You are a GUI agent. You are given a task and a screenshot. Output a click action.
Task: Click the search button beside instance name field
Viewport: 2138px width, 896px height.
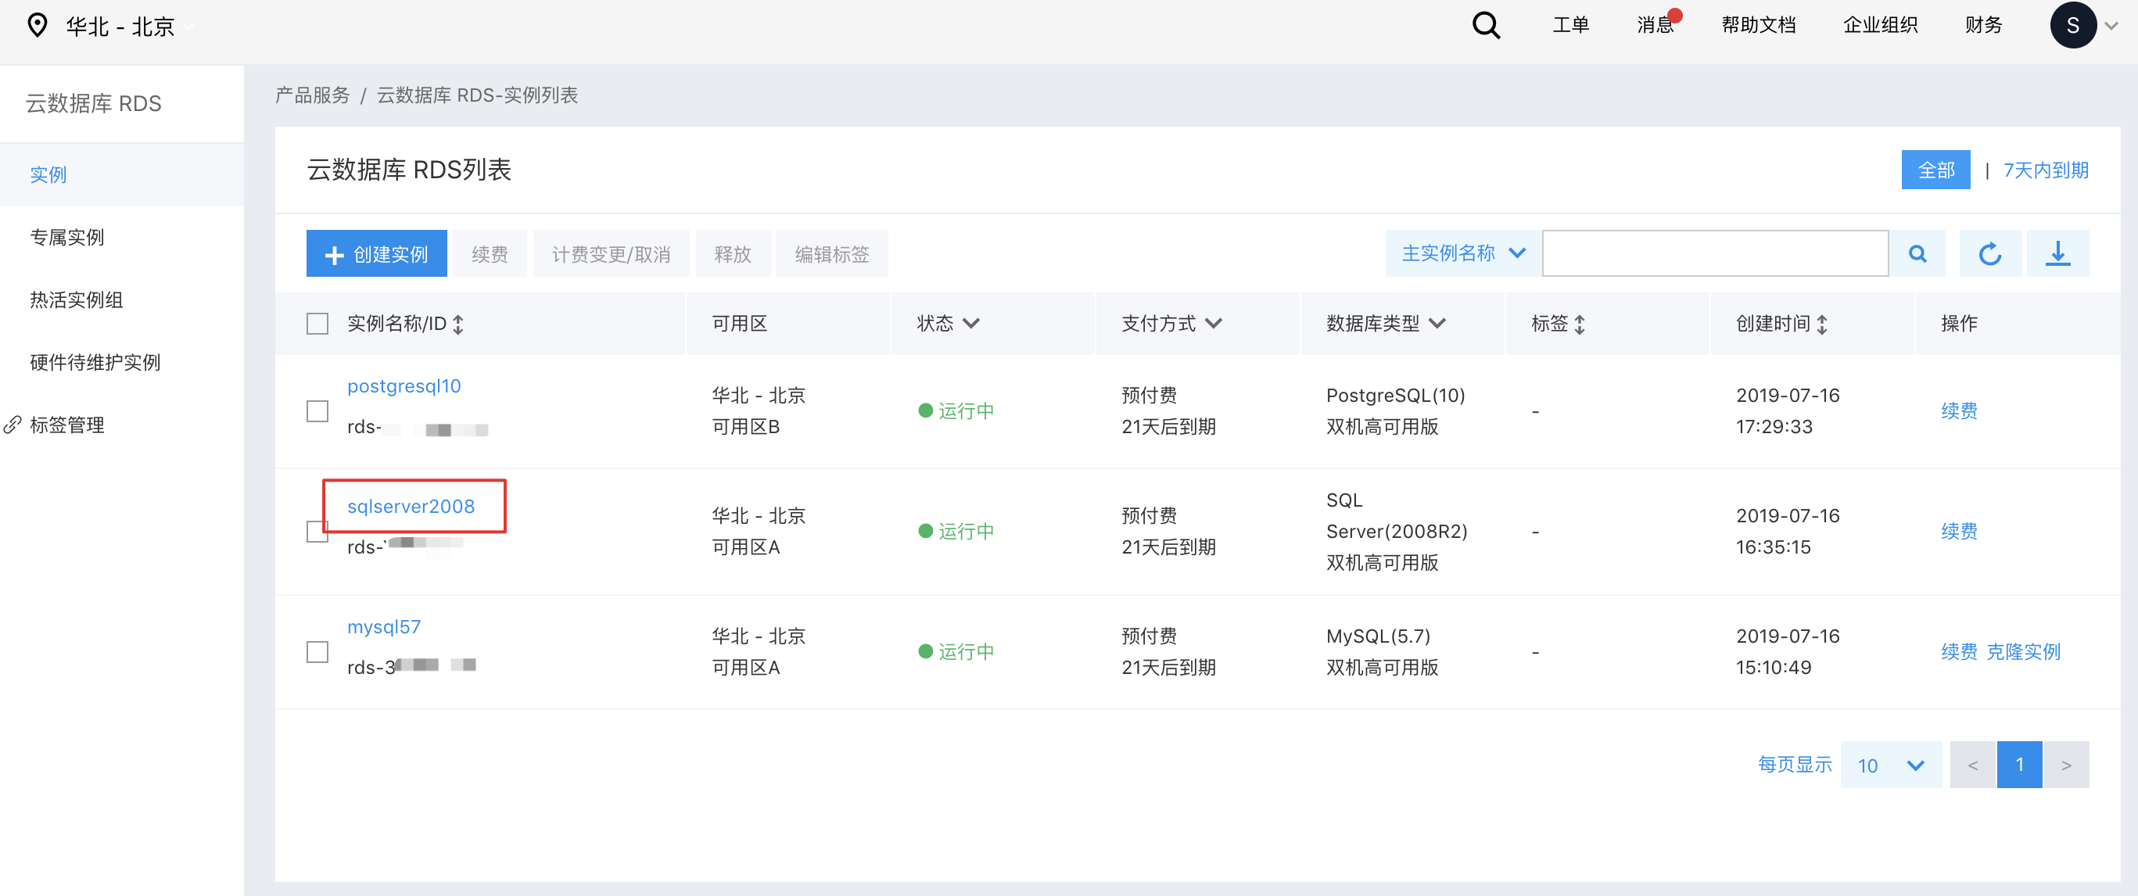(x=1917, y=254)
